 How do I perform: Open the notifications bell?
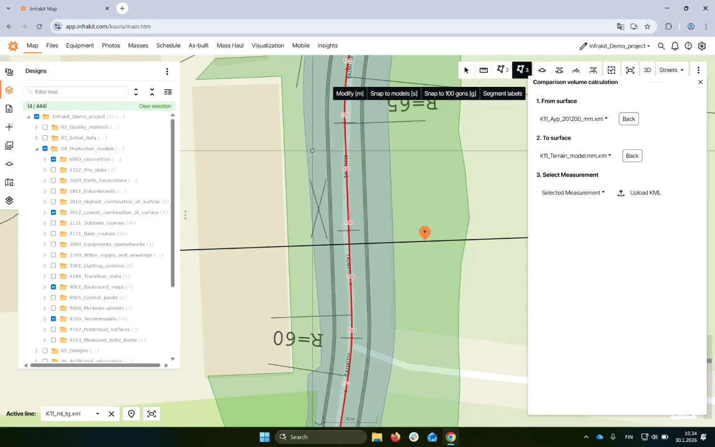pos(675,46)
